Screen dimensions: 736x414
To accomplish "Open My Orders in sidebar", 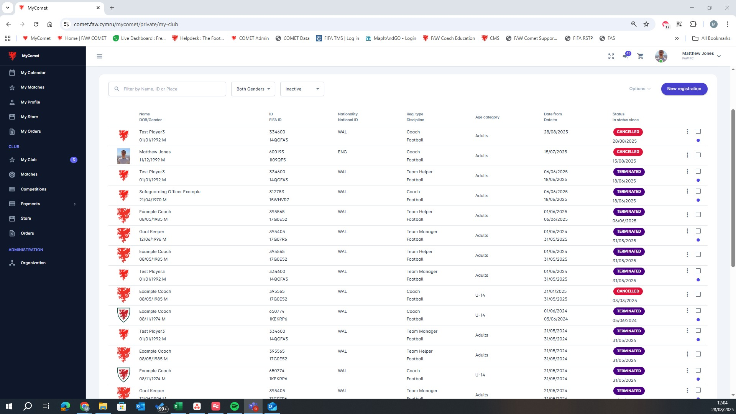I will 31,131.
